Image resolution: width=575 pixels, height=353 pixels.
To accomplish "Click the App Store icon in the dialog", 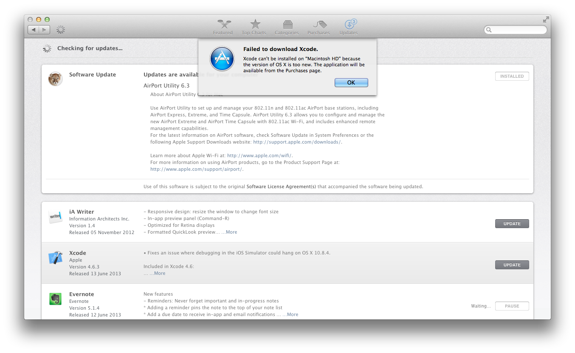I will click(x=222, y=59).
